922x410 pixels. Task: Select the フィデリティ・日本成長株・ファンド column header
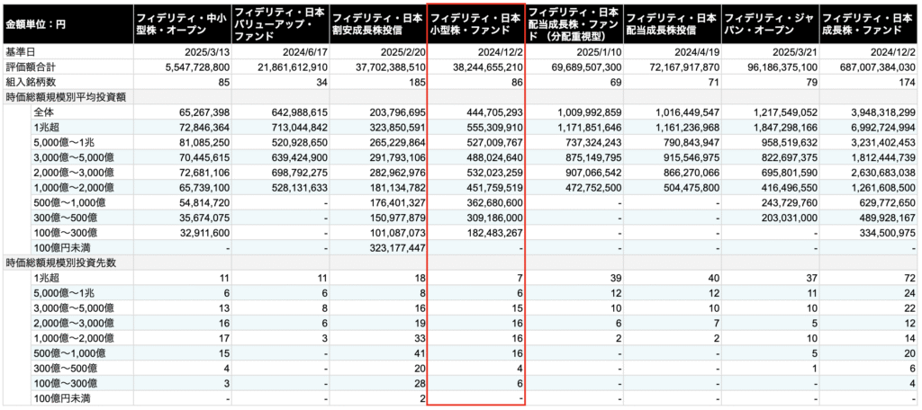869,24
